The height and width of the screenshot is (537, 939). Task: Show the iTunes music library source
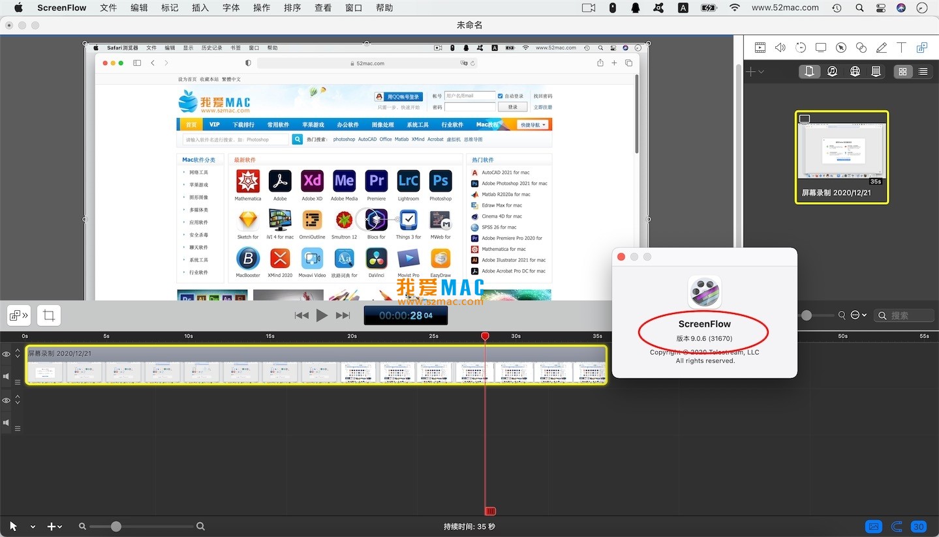pos(832,72)
